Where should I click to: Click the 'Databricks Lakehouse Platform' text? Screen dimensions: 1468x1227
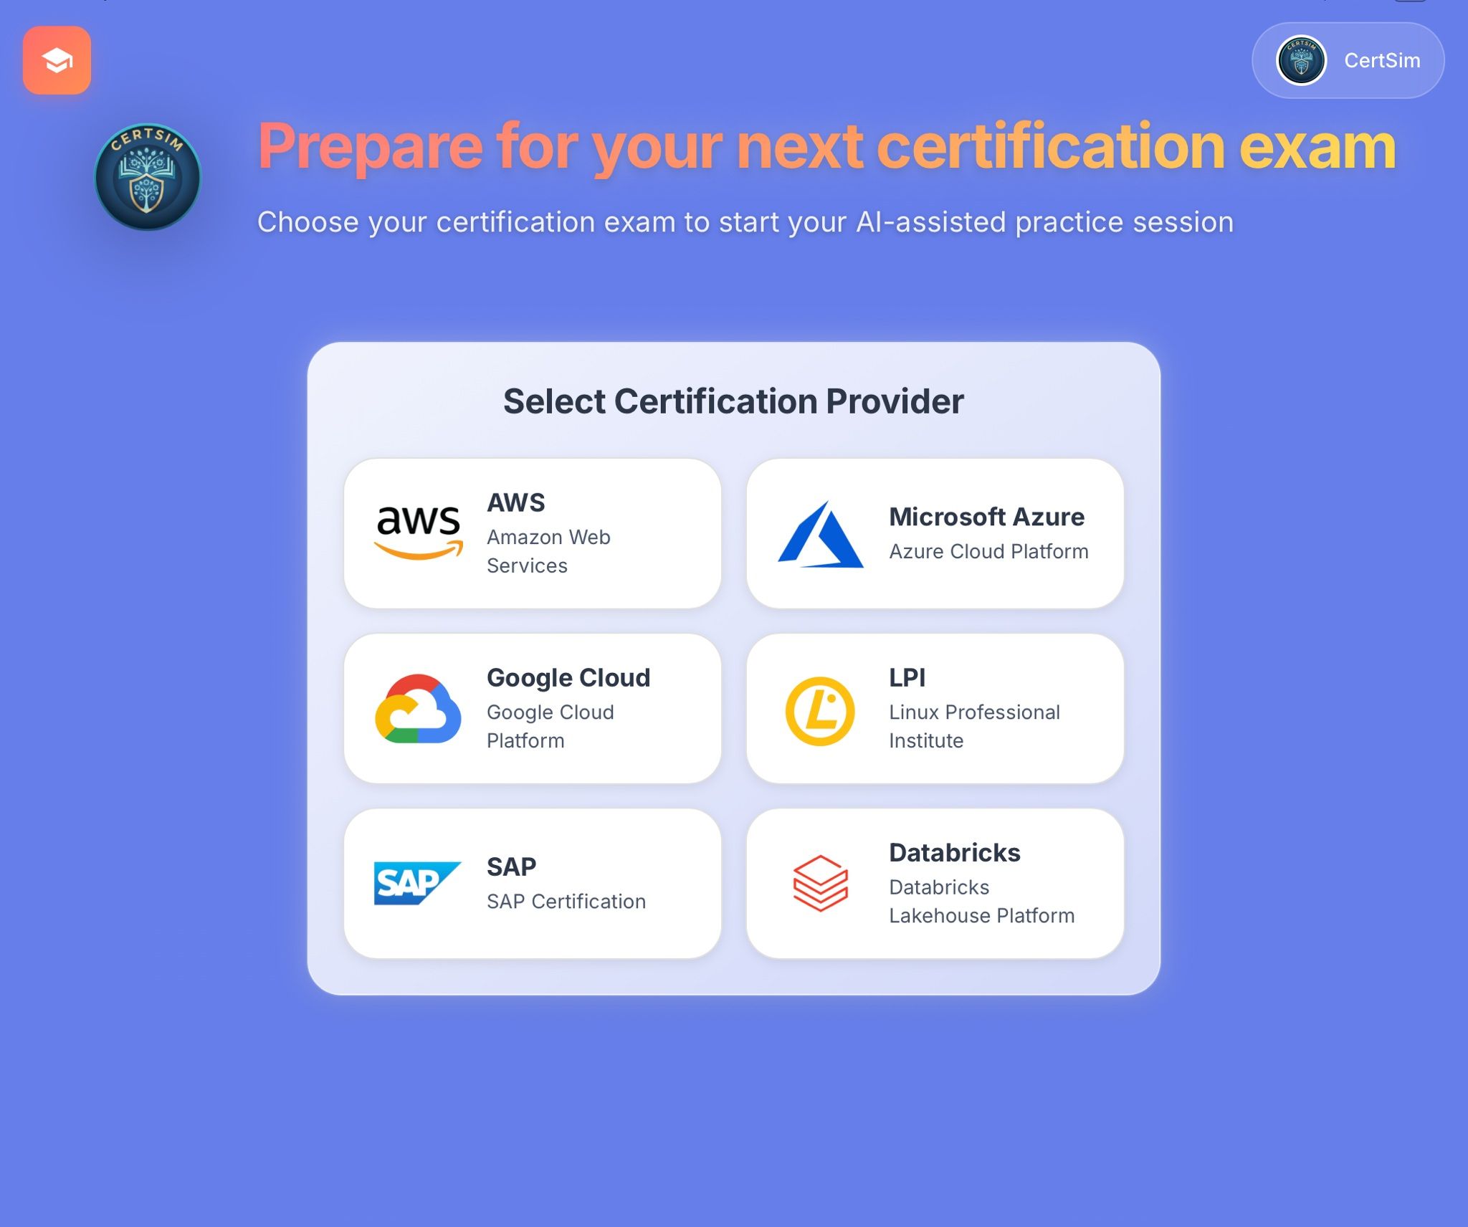coord(981,901)
